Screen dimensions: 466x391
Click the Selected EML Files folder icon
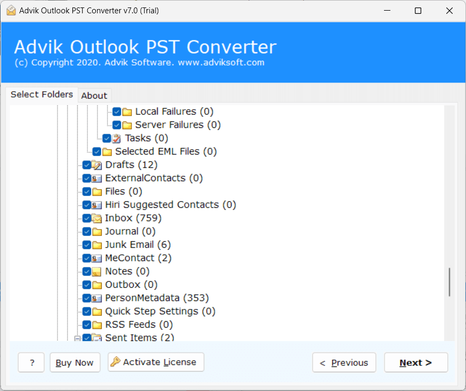[x=107, y=152]
